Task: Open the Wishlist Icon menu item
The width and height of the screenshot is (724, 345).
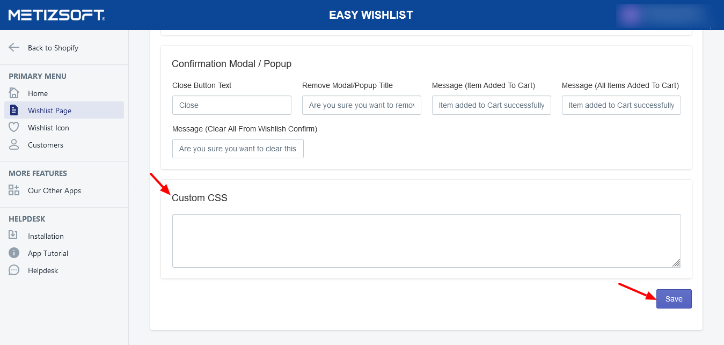Action: pyautogui.click(x=48, y=128)
